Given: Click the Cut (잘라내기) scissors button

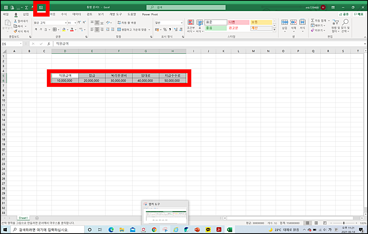Looking at the screenshot, I should (21, 21).
